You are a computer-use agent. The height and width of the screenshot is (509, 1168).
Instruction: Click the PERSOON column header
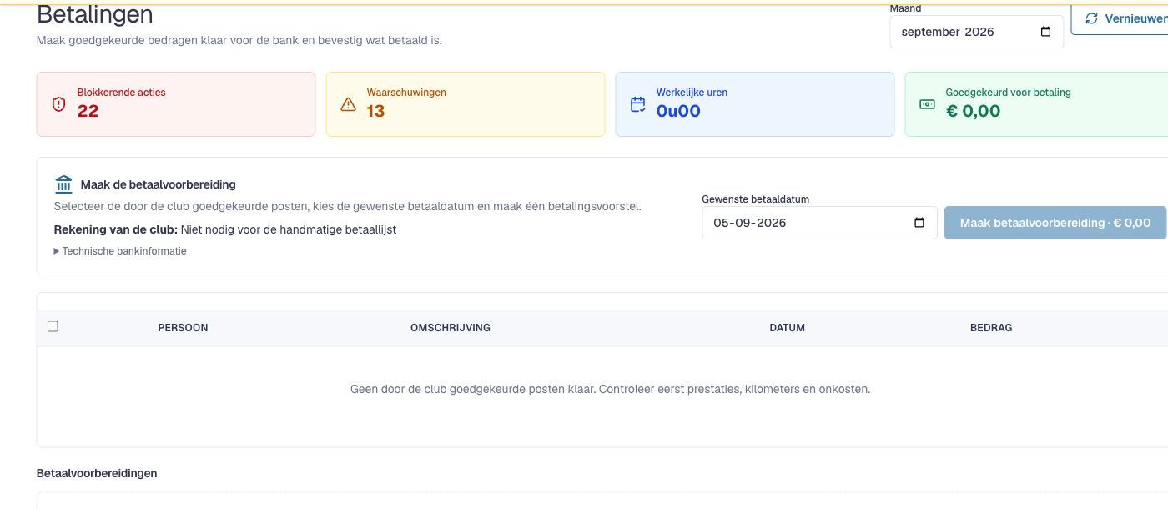183,328
